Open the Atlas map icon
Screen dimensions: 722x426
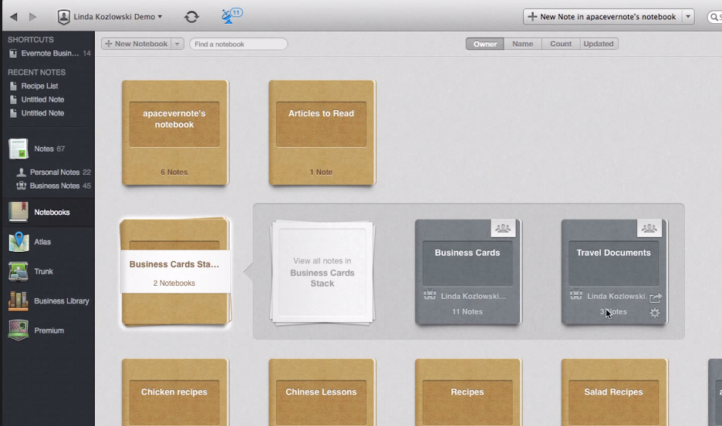click(x=19, y=242)
